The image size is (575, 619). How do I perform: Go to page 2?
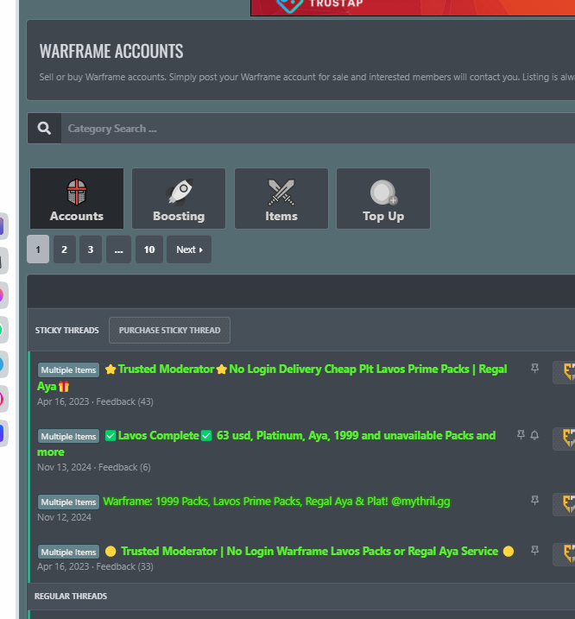pyautogui.click(x=65, y=249)
